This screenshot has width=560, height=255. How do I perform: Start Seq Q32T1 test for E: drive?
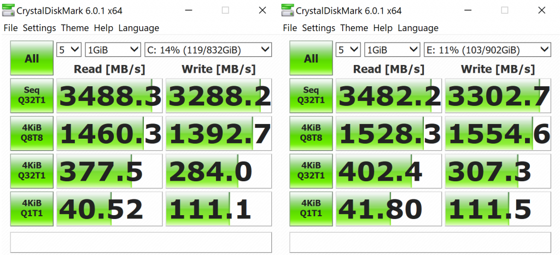pos(311,96)
